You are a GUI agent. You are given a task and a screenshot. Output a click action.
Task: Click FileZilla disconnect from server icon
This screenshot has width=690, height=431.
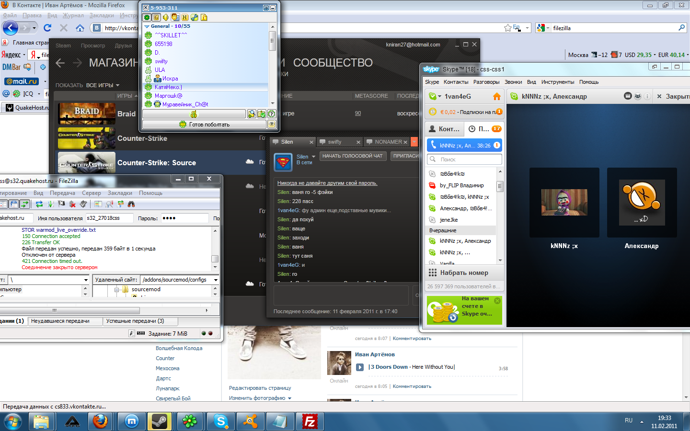[72, 204]
